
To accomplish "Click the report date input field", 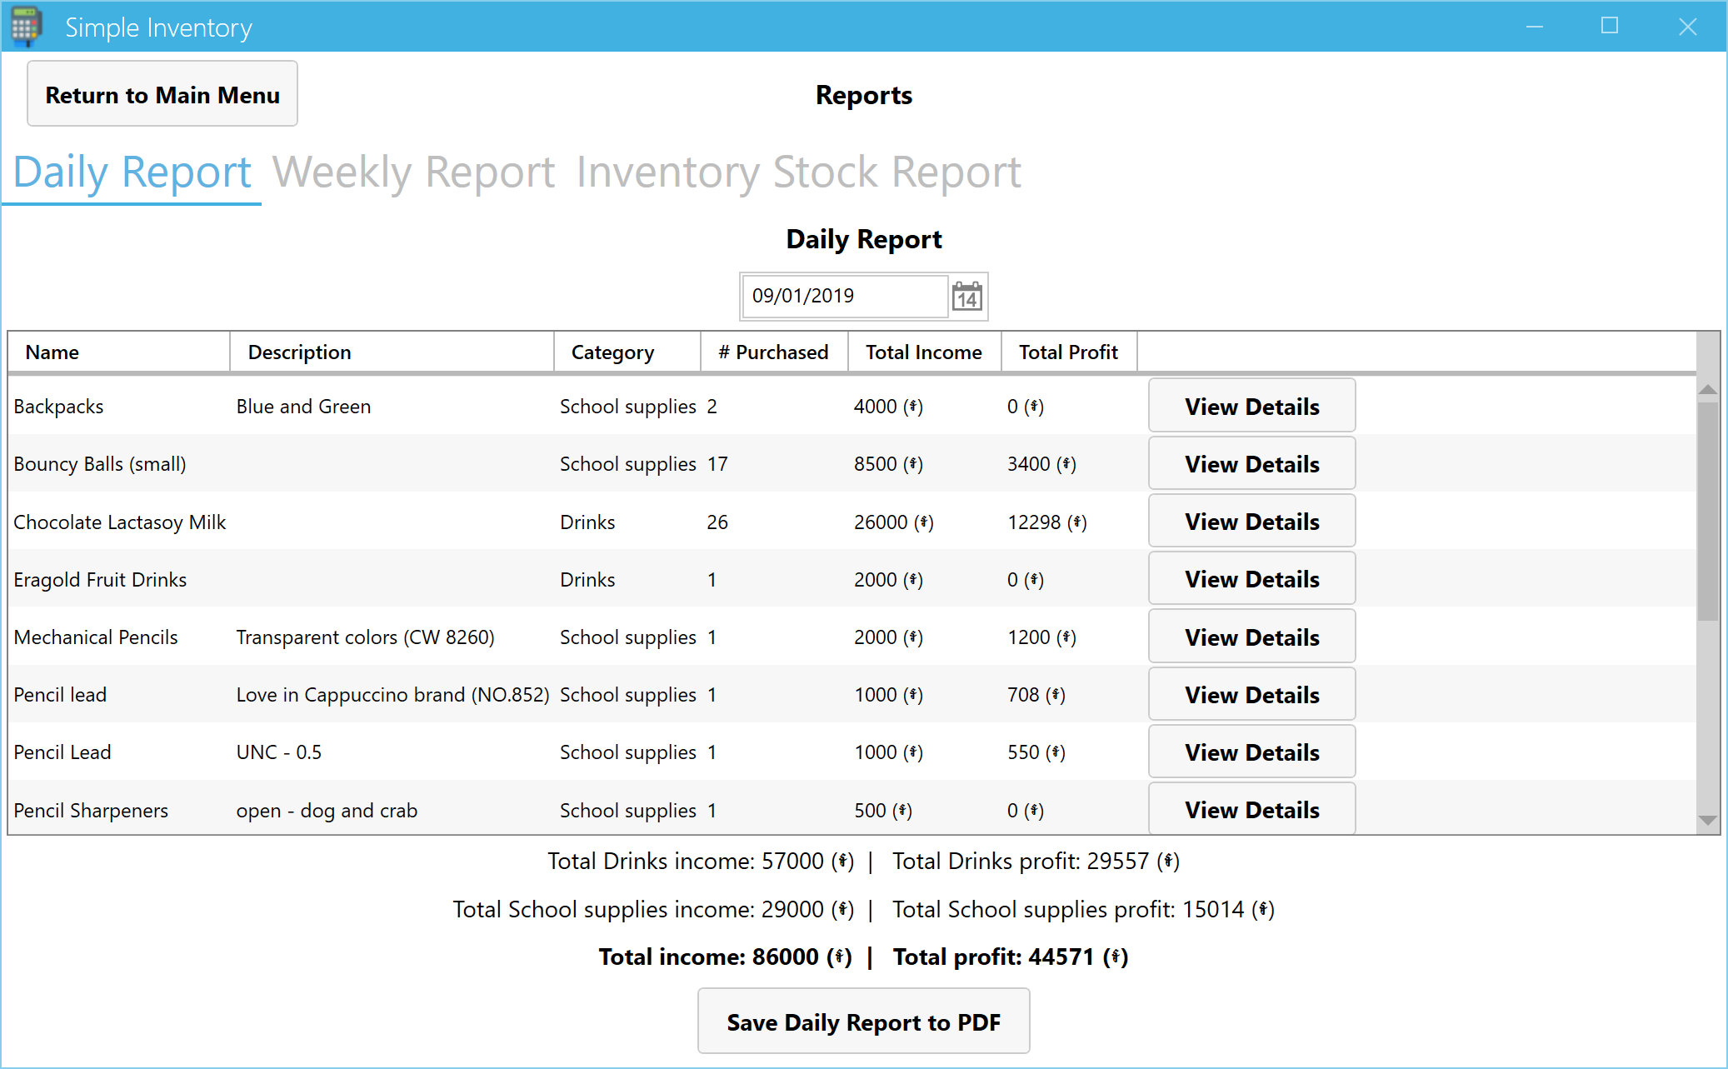I will pyautogui.click(x=844, y=297).
